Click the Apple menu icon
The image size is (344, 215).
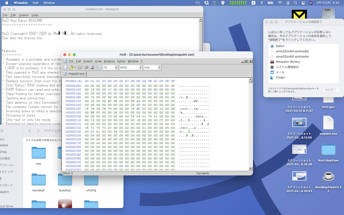[x=7, y=3]
